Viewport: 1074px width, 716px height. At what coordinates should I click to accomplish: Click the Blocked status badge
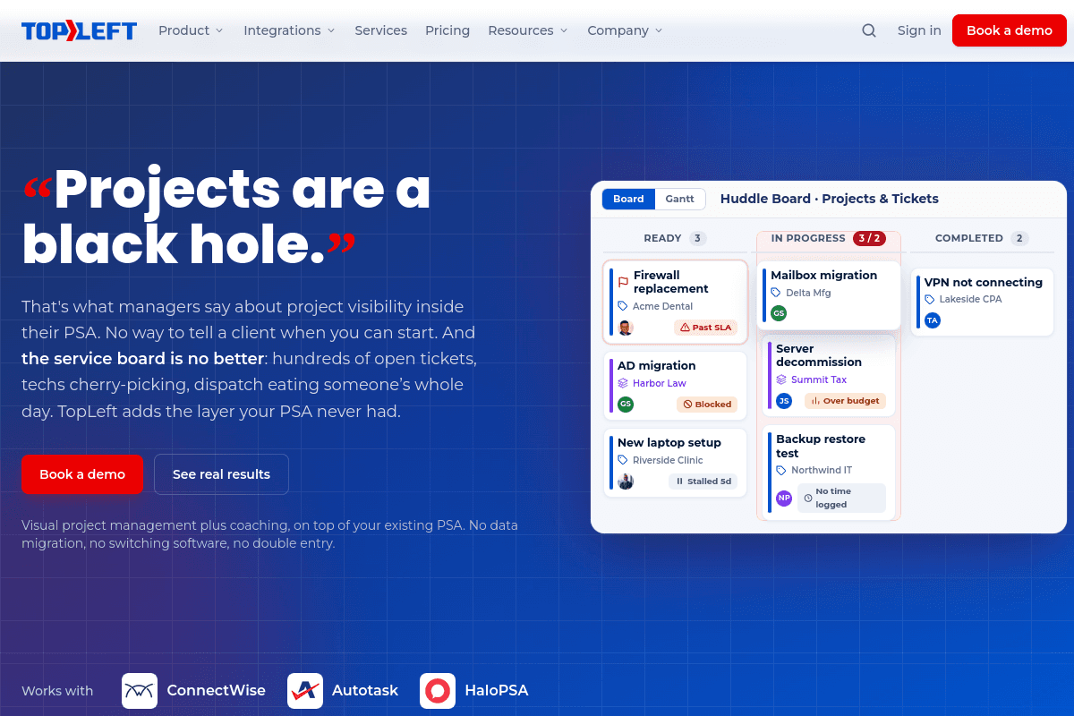coord(707,405)
